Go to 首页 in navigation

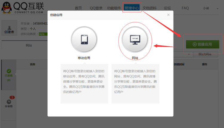(78, 8)
